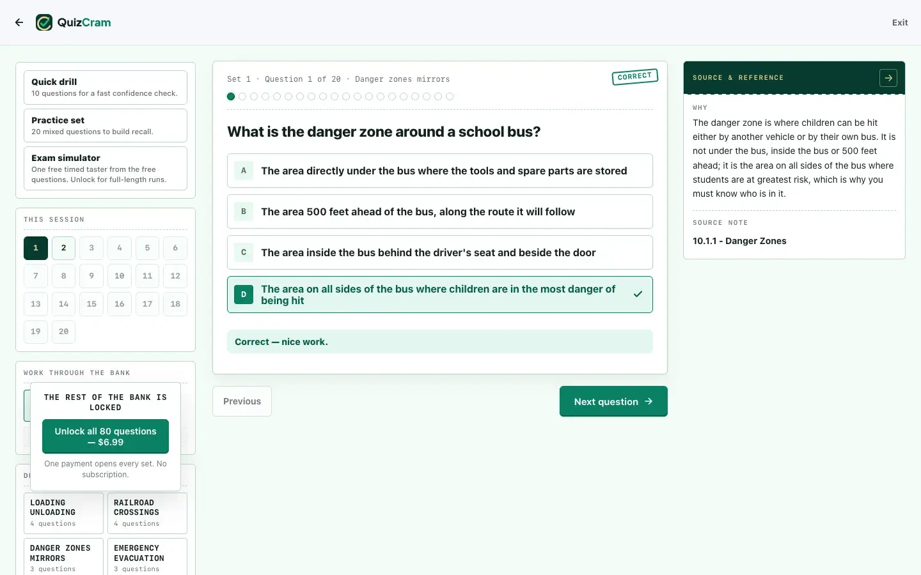The image size is (921, 575).
Task: Go to session question 18
Action: click(x=175, y=304)
